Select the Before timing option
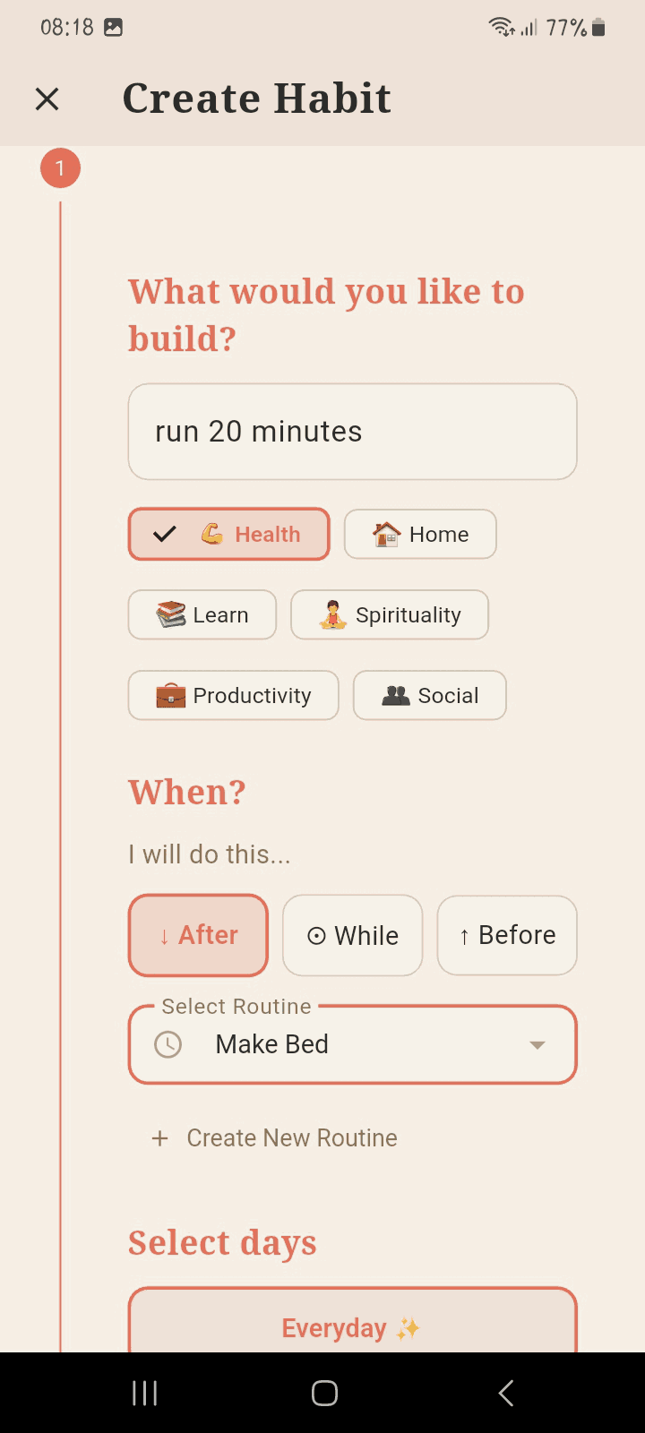Screen dimensions: 645x1433 506,935
